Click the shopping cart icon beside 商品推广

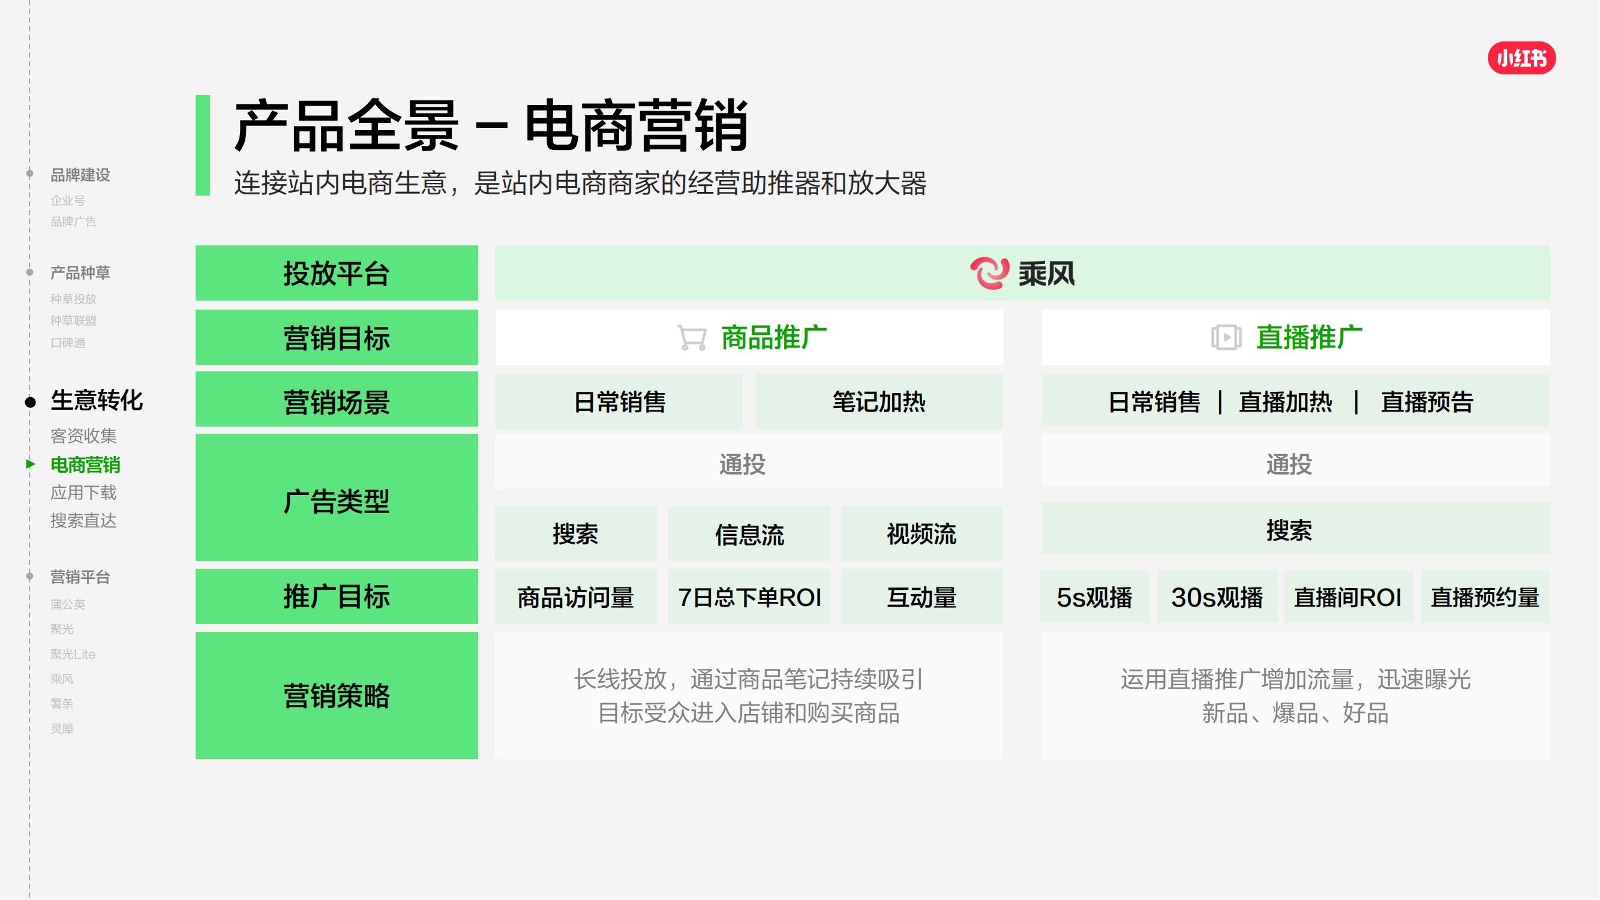coord(692,338)
